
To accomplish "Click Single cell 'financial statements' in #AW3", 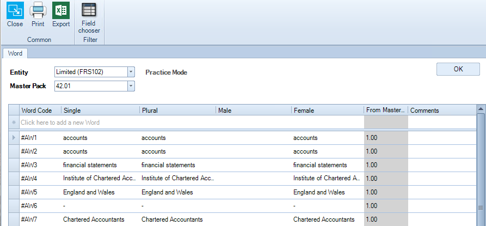I will pyautogui.click(x=101, y=165).
